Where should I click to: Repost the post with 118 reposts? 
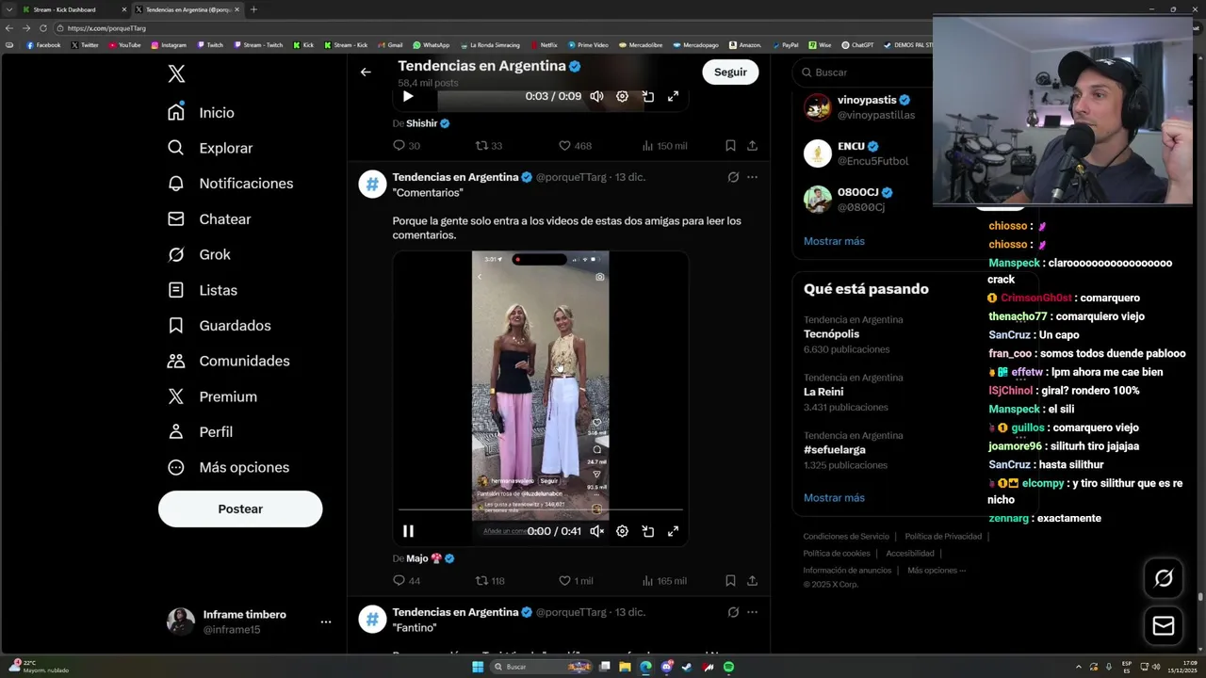[490, 581]
